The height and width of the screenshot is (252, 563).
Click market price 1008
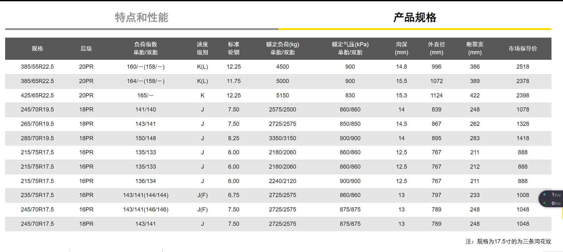523,195
